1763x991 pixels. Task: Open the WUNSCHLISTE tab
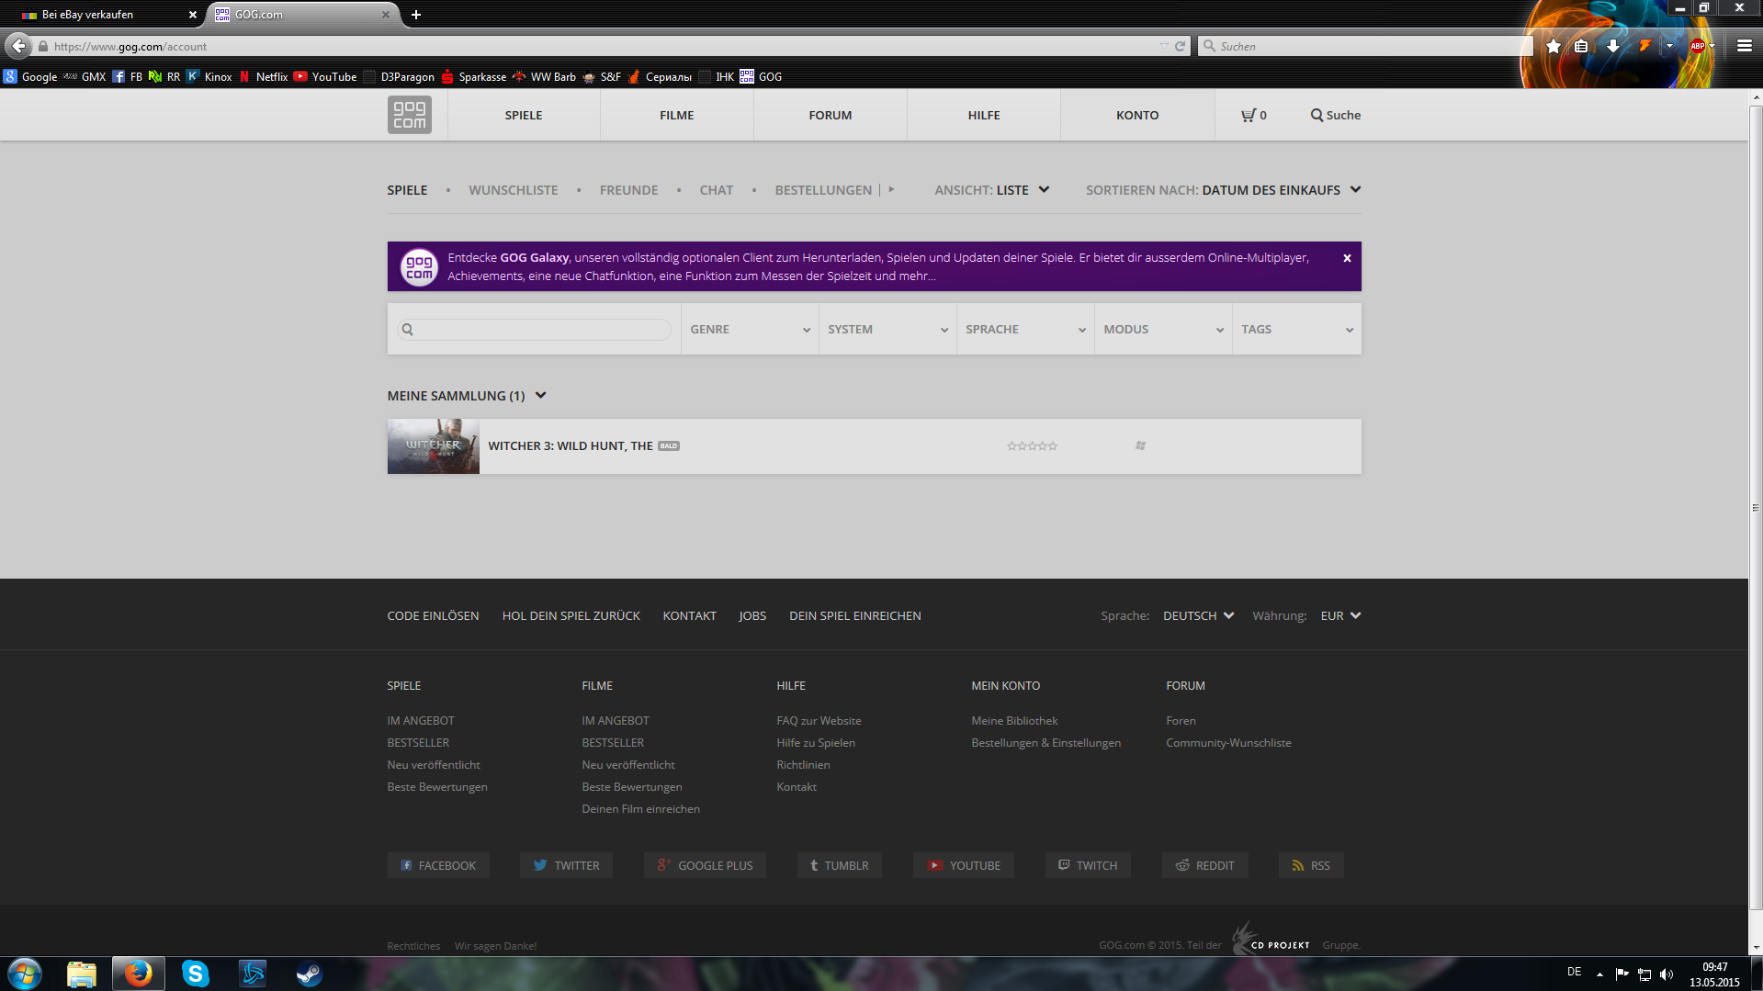tap(513, 190)
